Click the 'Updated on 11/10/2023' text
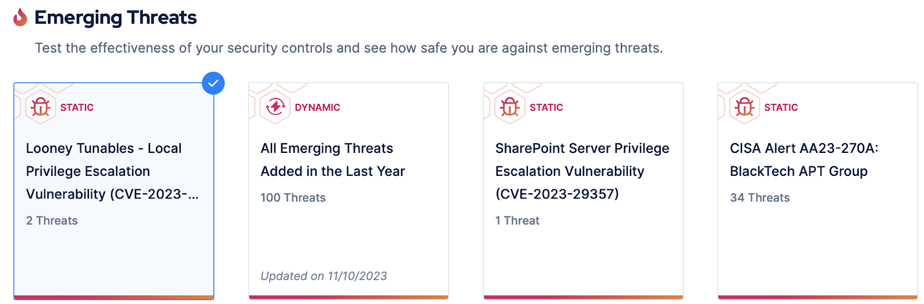Viewport: 924px width, 304px height. [x=323, y=276]
